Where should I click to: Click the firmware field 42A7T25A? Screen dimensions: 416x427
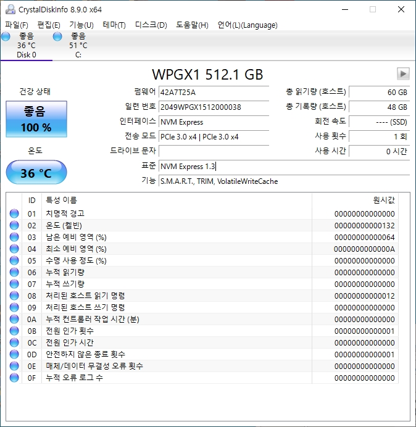pyautogui.click(x=214, y=93)
